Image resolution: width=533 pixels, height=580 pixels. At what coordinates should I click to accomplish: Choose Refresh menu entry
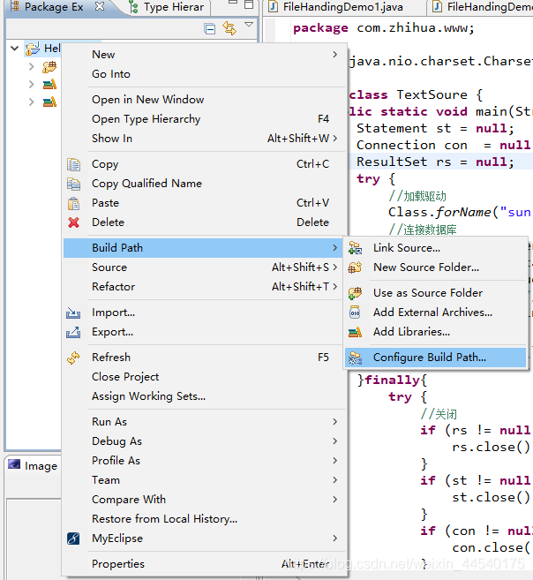point(205,358)
